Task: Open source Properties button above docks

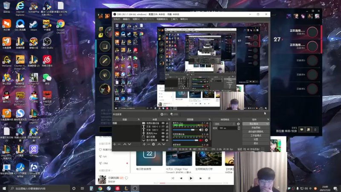Action: (x=164, y=114)
